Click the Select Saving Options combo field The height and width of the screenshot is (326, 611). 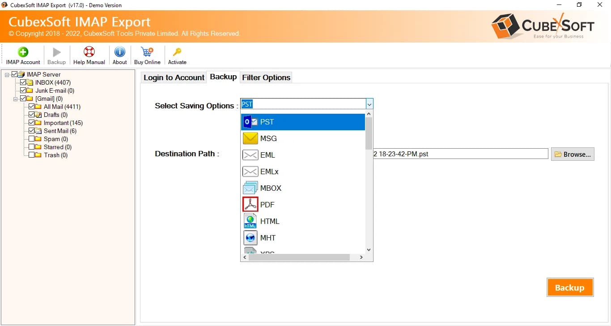click(307, 104)
